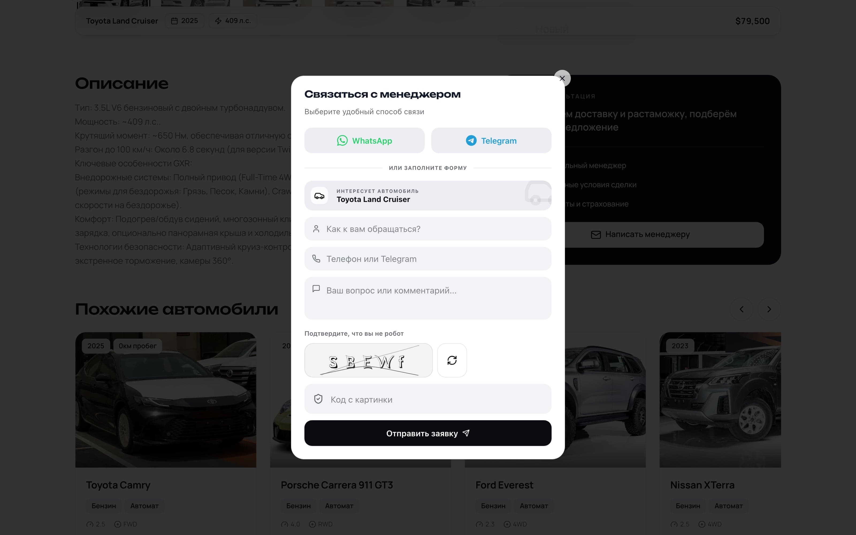Click 'ИЛИ ЗАПОЛНИТЕ ФОРМУ' divider text

pos(428,168)
